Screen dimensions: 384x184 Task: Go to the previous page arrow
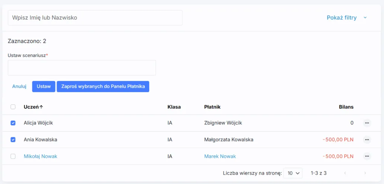coord(345,173)
